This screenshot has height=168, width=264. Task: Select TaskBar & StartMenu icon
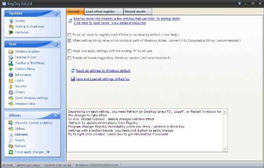click(x=11, y=63)
